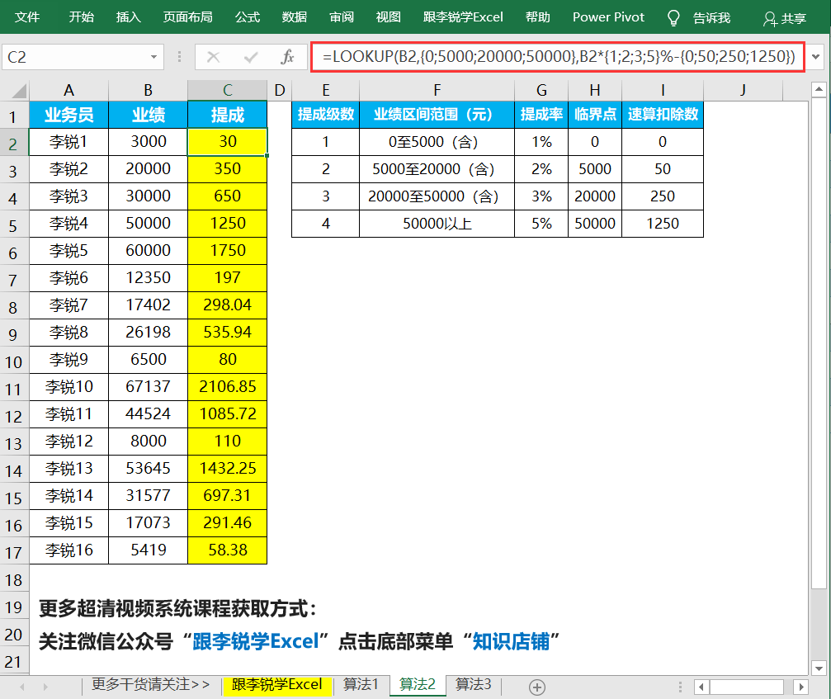Click the Insert Function fx icon
This screenshot has width=831, height=699.
pos(287,57)
